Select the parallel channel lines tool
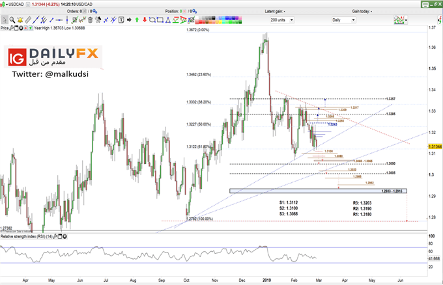The height and width of the screenshot is (285, 443). coord(44,20)
